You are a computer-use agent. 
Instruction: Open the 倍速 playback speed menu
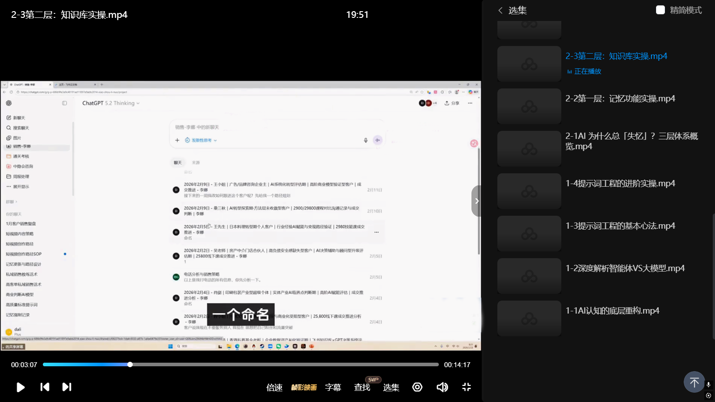(x=274, y=387)
